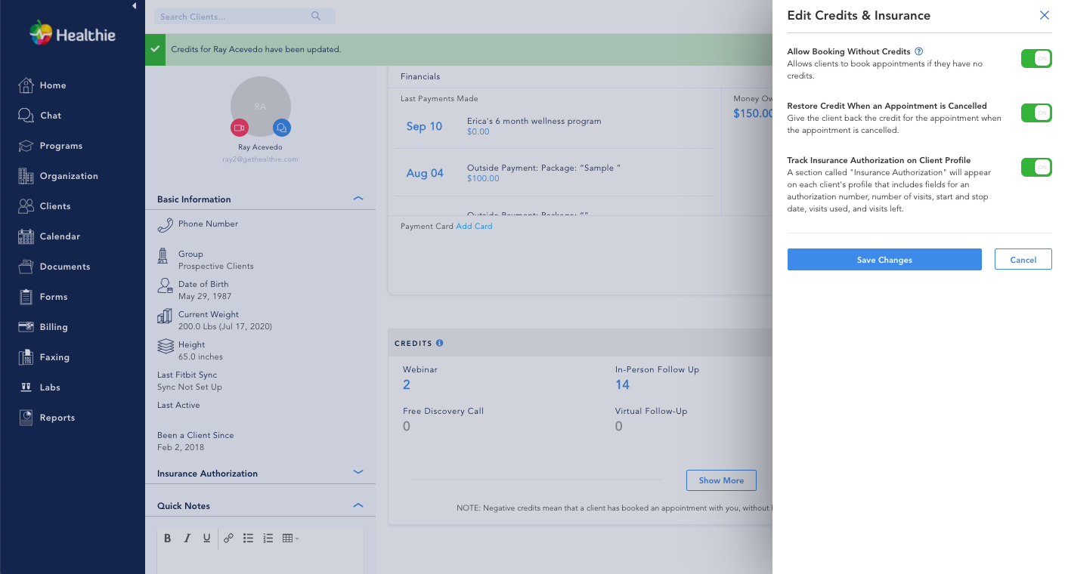
Task: Insert numbered list in Quick Notes
Action: tap(268, 539)
